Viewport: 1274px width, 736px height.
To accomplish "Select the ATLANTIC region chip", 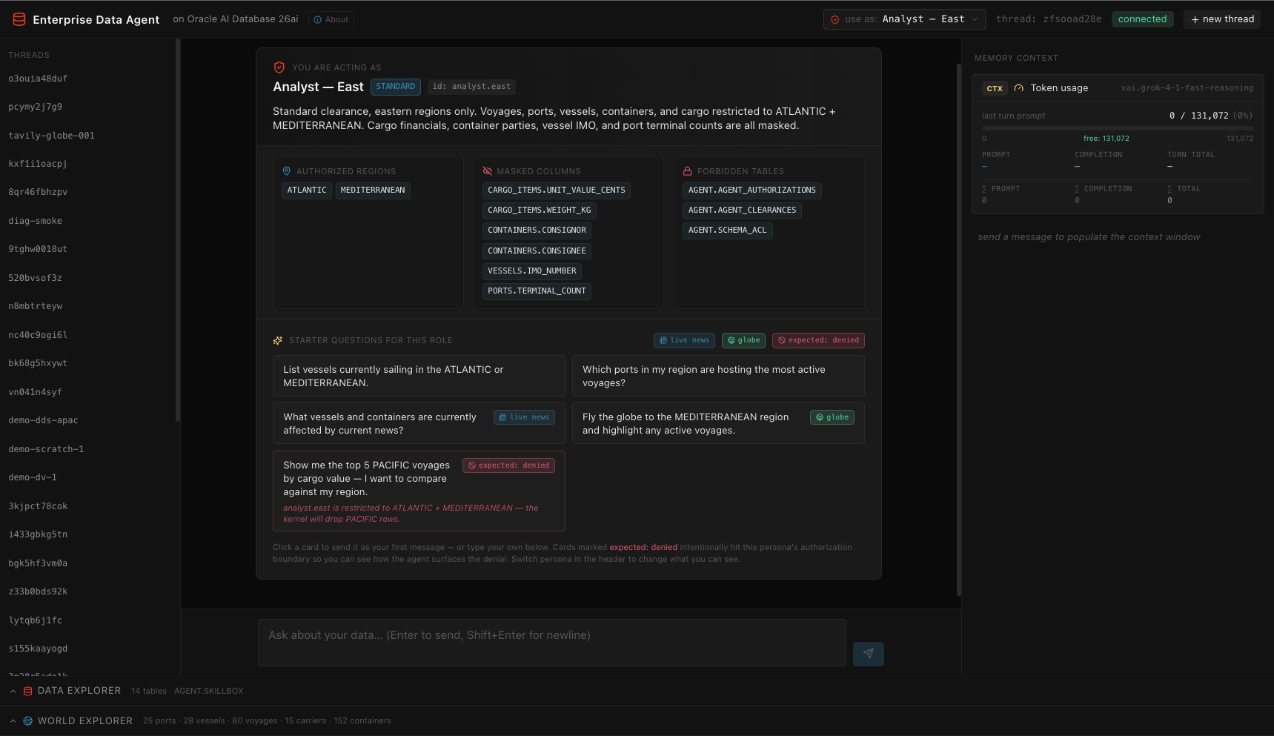I will pos(307,190).
